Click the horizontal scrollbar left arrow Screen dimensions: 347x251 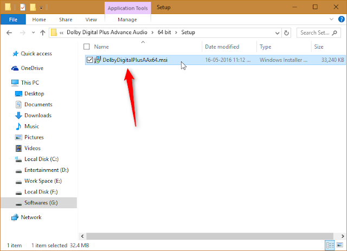(82, 236)
